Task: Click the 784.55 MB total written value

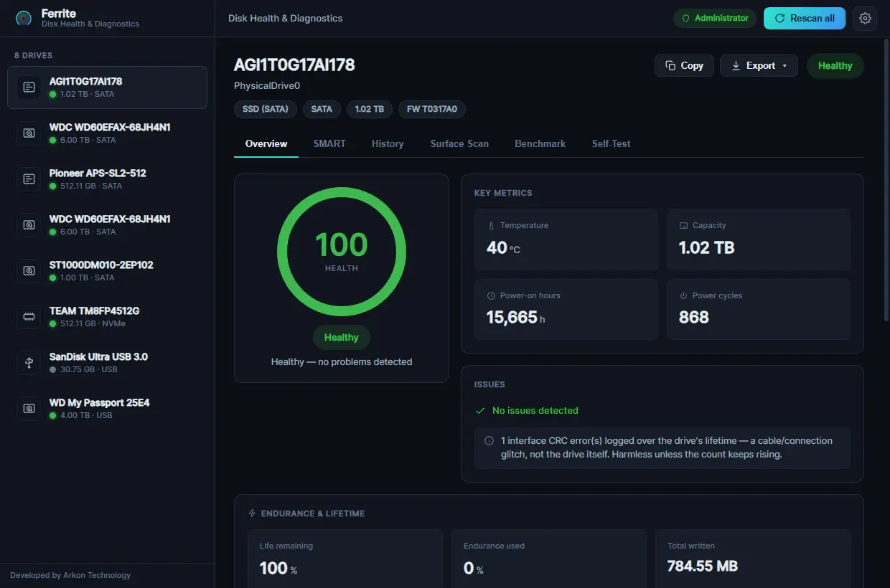Action: tap(703, 566)
